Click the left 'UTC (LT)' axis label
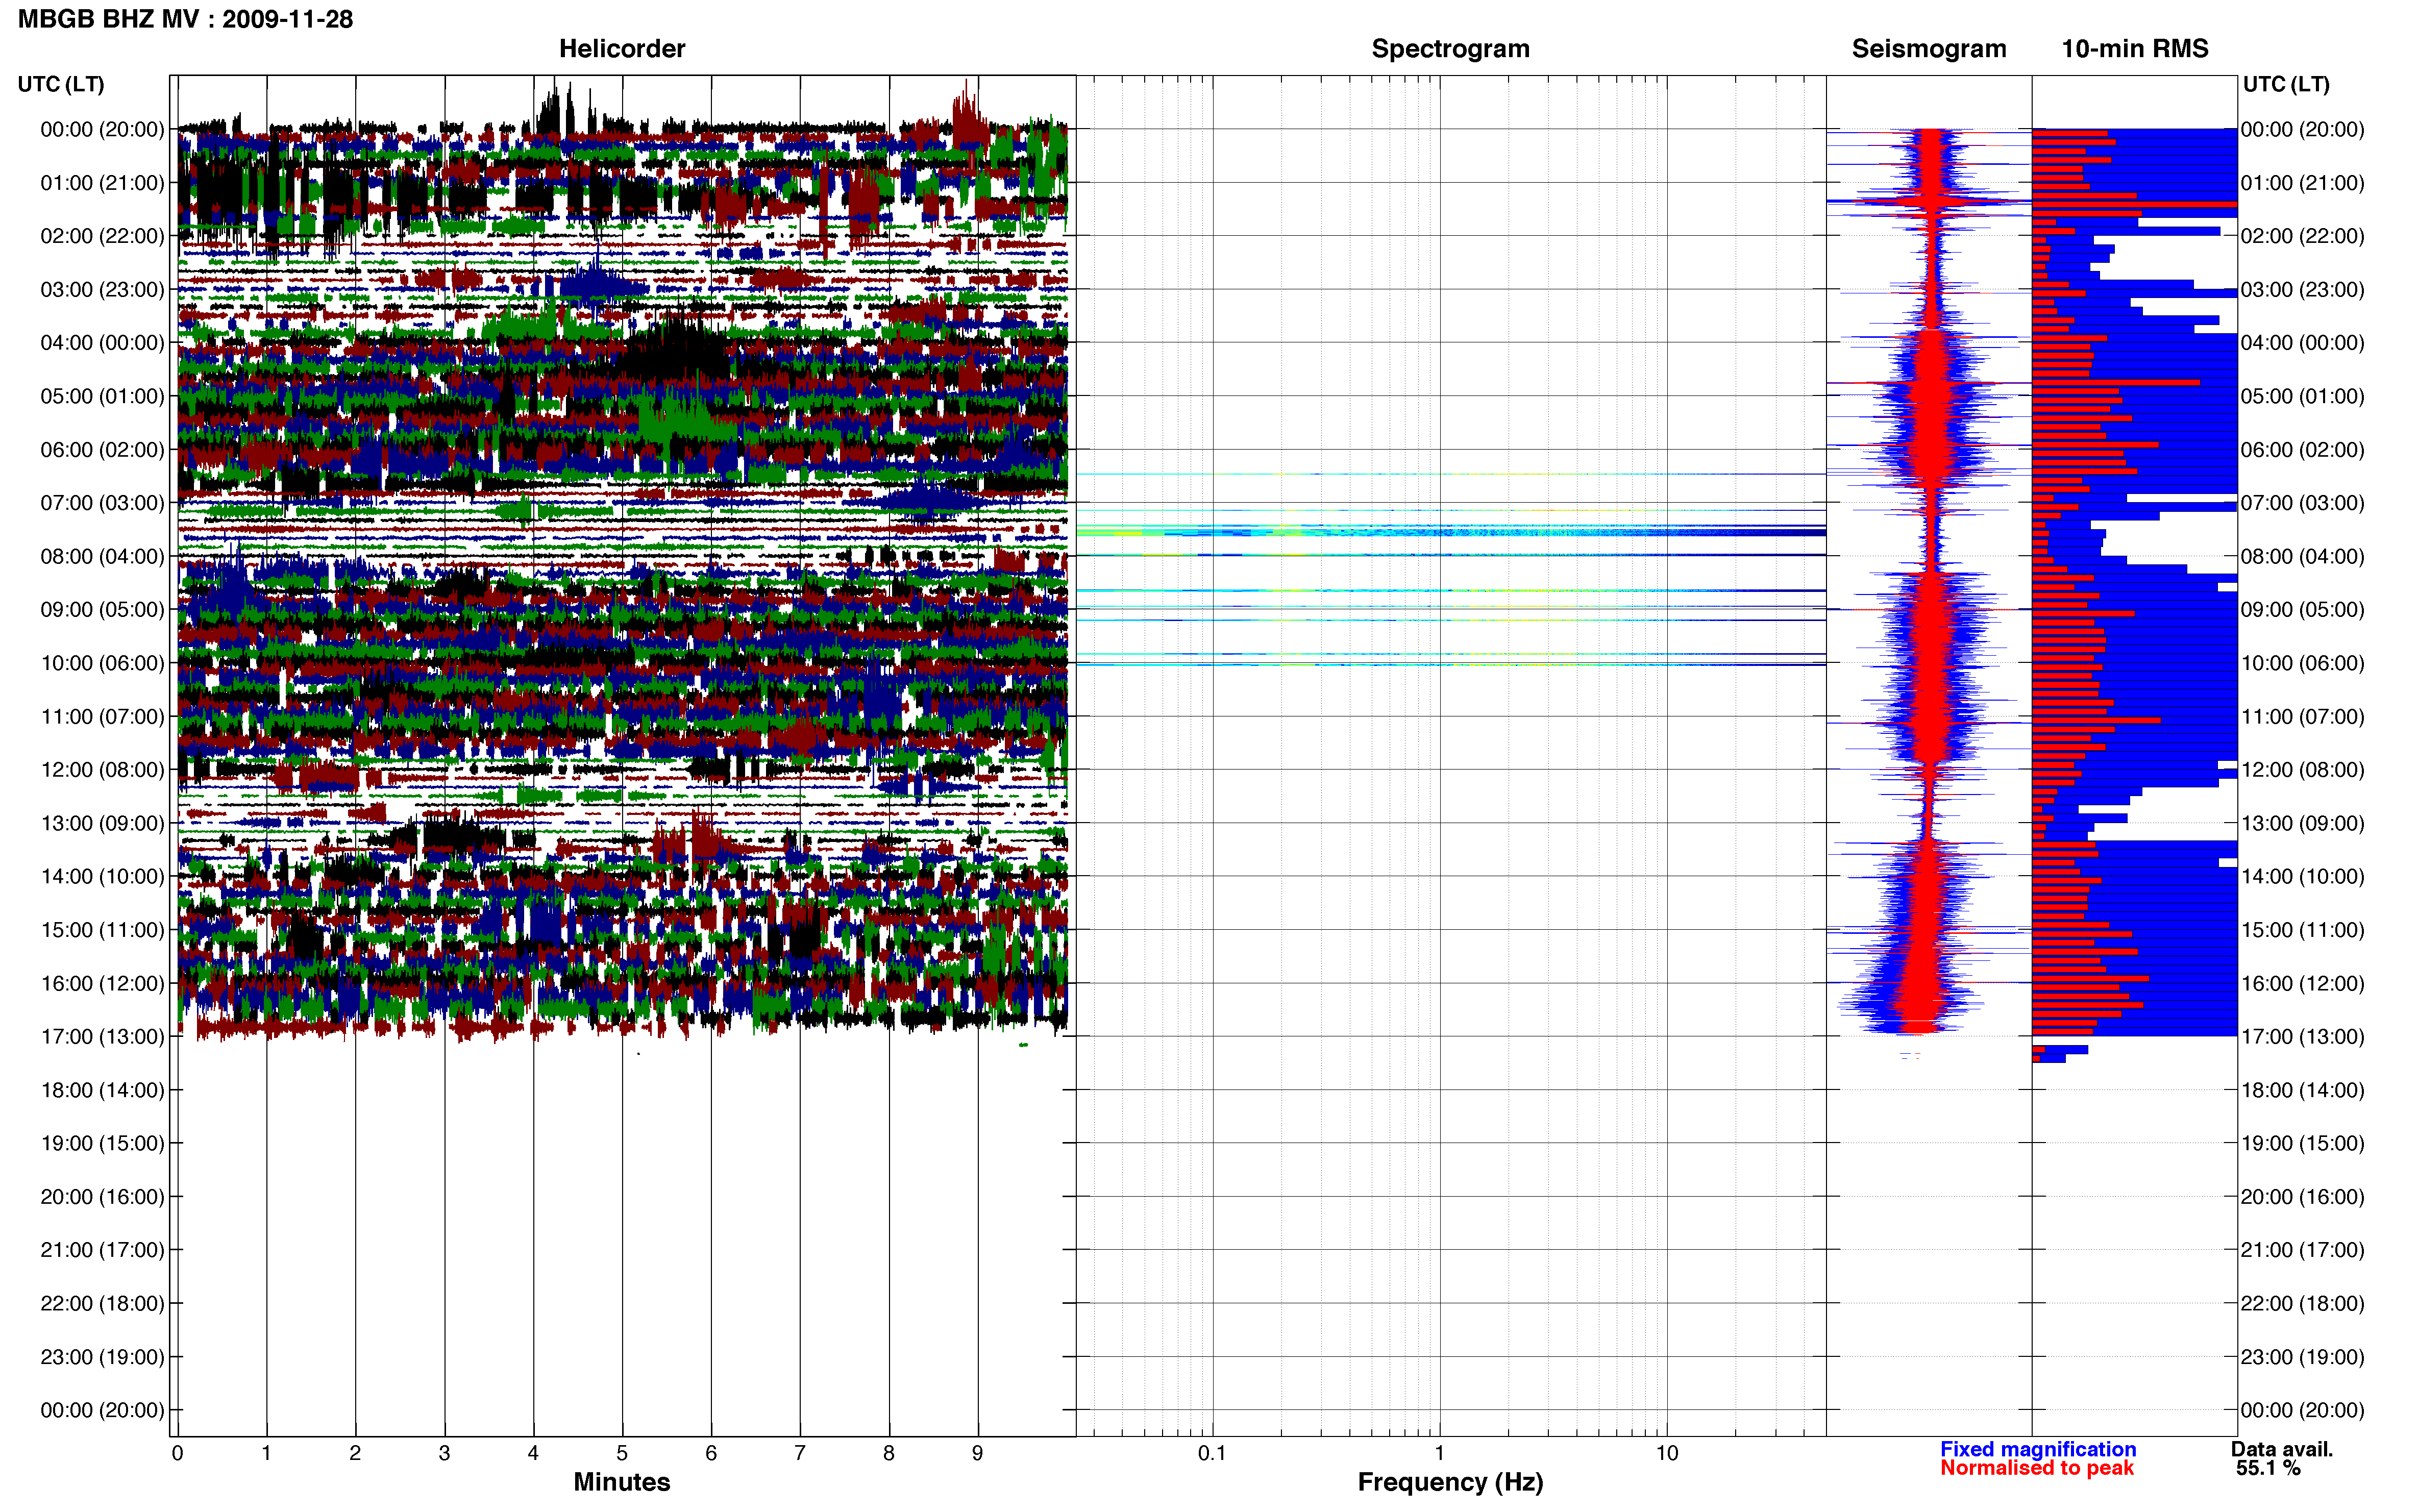 pos(61,84)
